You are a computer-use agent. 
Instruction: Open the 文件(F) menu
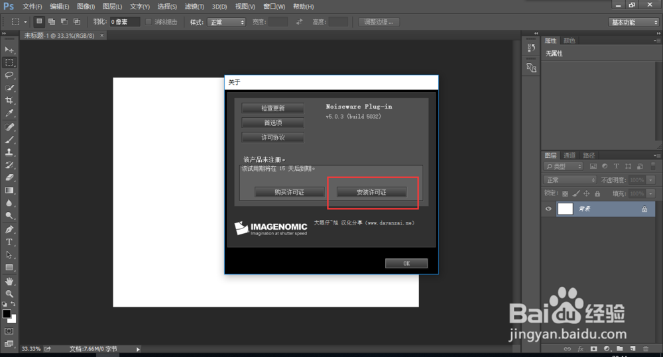pyautogui.click(x=32, y=7)
